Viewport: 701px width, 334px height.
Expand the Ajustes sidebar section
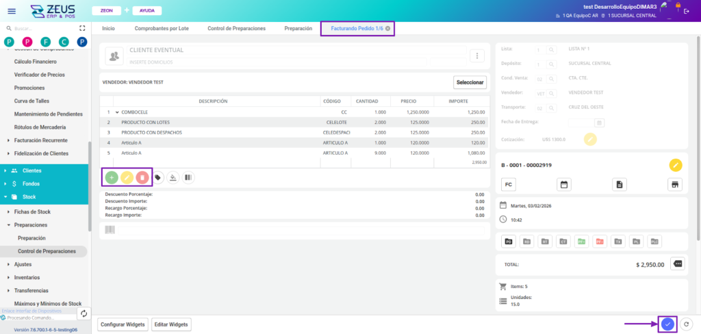tap(23, 264)
